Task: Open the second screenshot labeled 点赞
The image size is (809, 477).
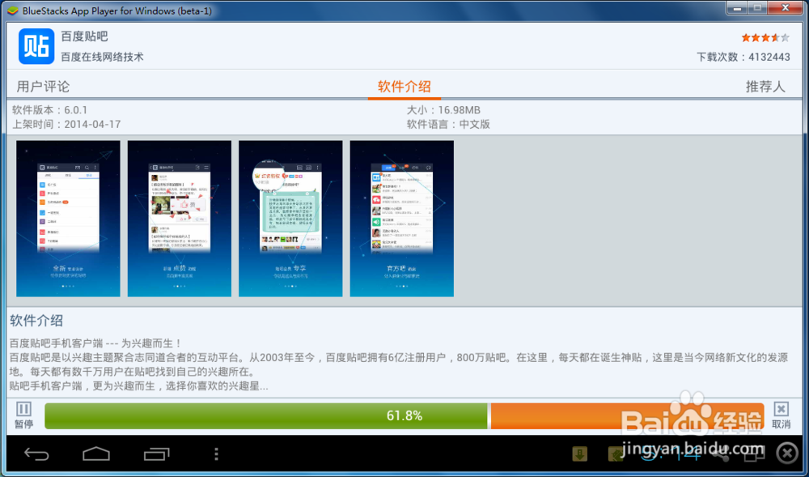Action: (180, 219)
